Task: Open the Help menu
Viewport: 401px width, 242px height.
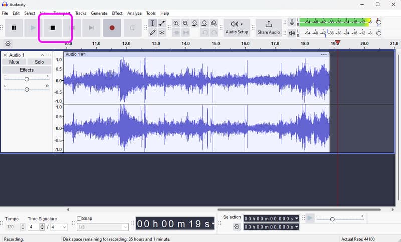Action: point(165,13)
